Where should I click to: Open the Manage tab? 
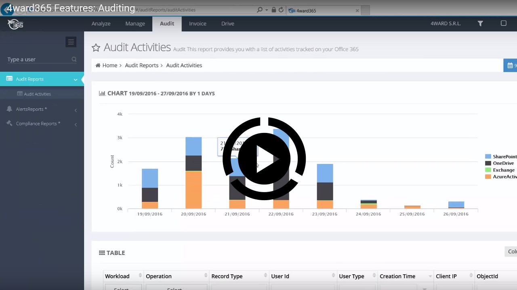[x=135, y=24]
